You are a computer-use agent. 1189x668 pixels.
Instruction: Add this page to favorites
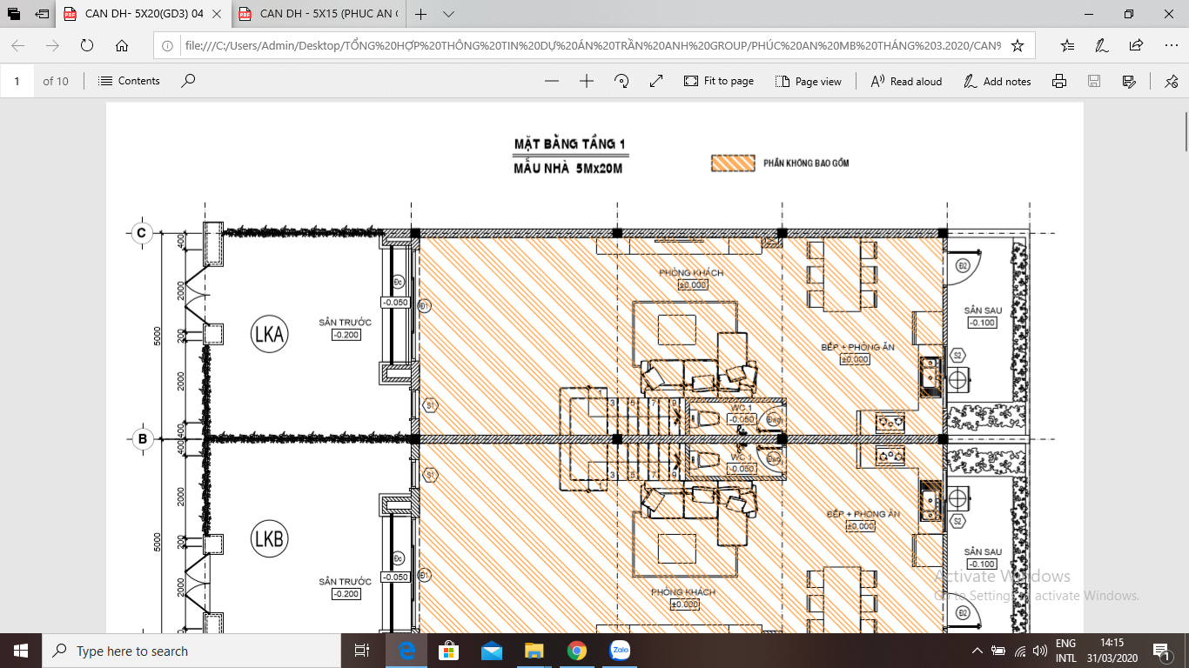click(x=1018, y=45)
